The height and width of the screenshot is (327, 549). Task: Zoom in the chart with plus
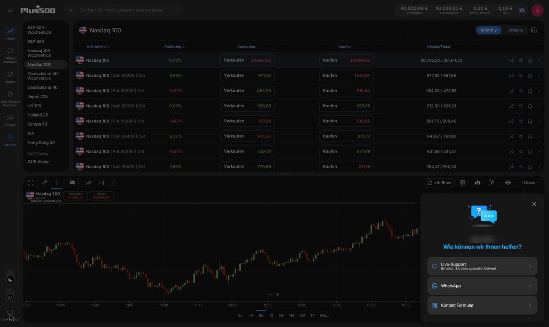pos(278,295)
